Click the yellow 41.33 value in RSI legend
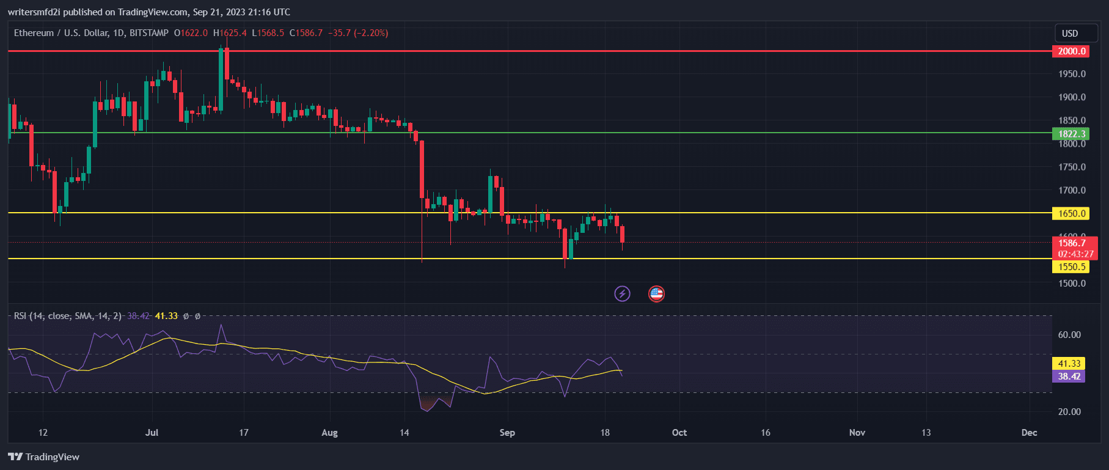Viewport: 1109px width, 470px height. pyautogui.click(x=166, y=316)
